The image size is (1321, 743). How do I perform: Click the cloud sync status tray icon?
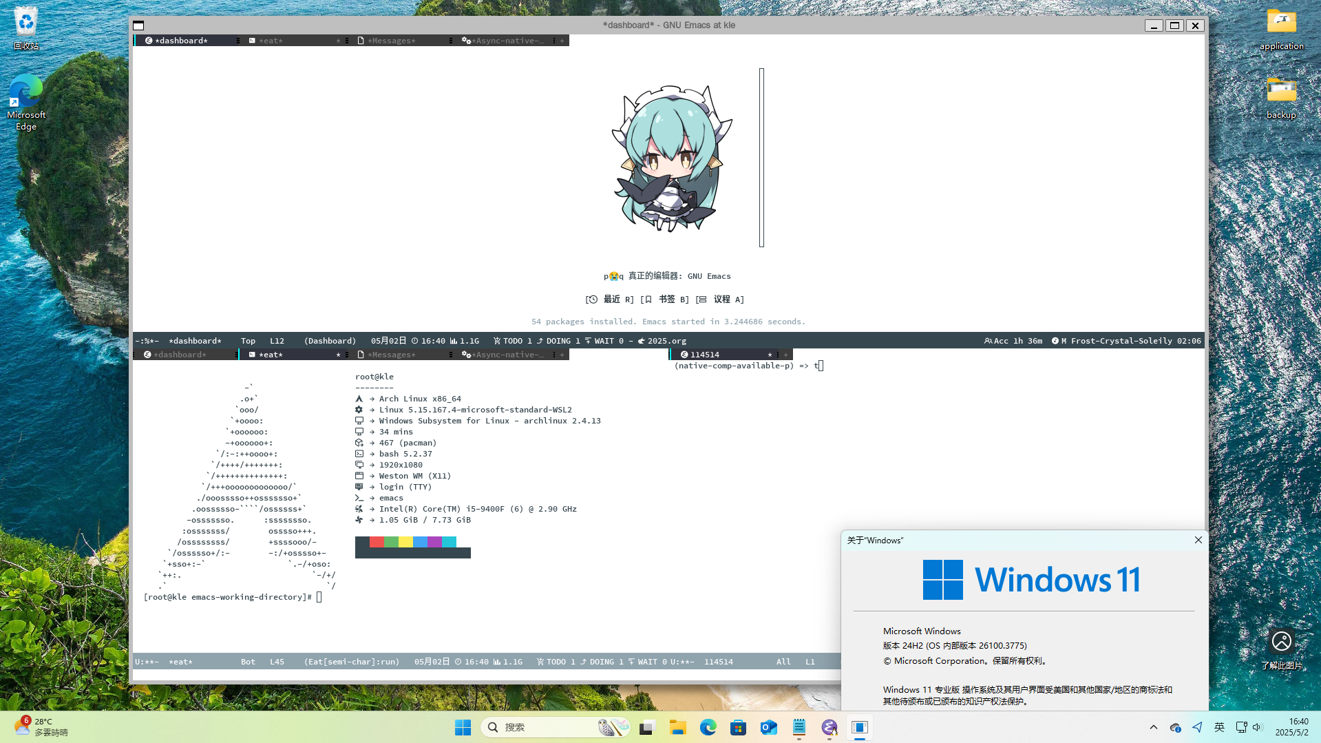1176,727
